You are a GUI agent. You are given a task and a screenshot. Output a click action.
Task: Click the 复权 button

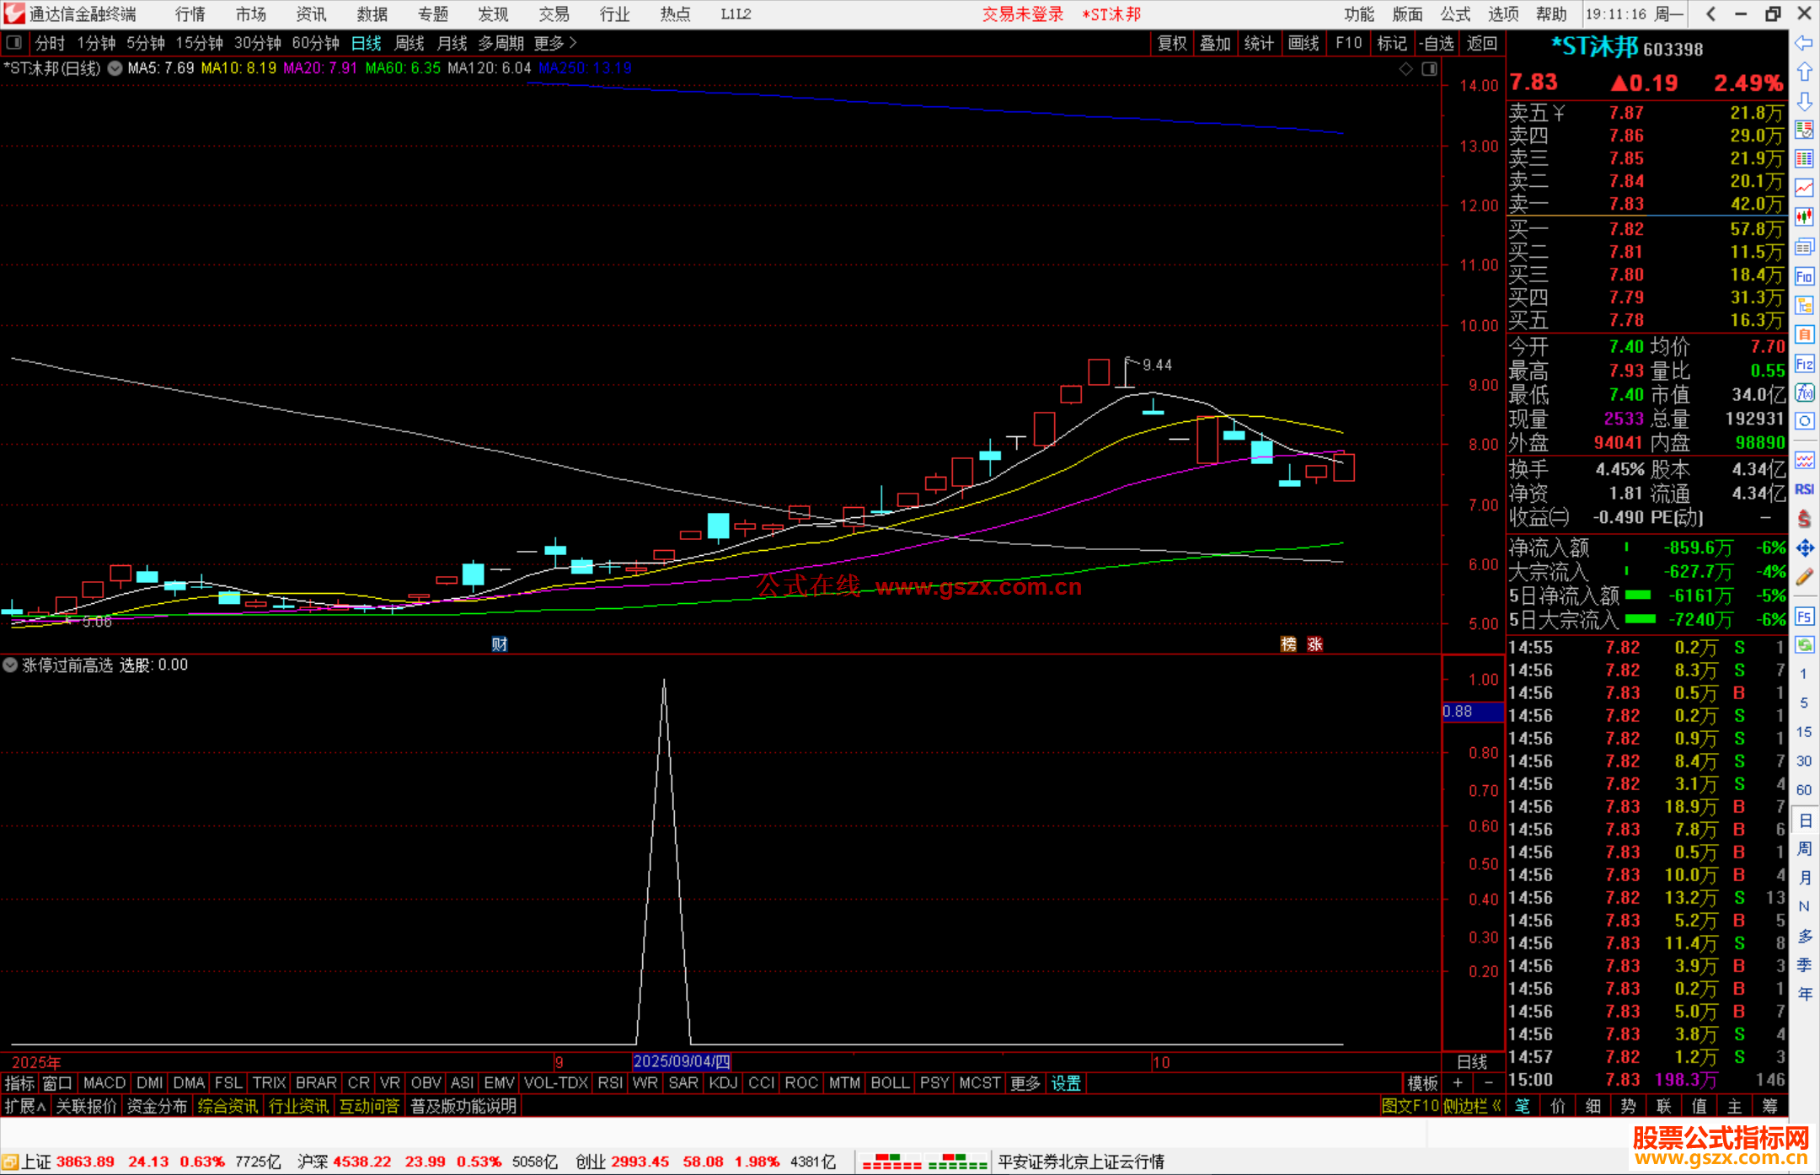pyautogui.click(x=1172, y=43)
